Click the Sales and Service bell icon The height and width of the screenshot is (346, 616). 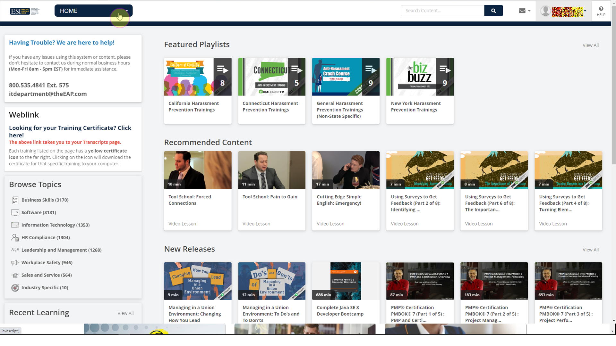click(15, 275)
